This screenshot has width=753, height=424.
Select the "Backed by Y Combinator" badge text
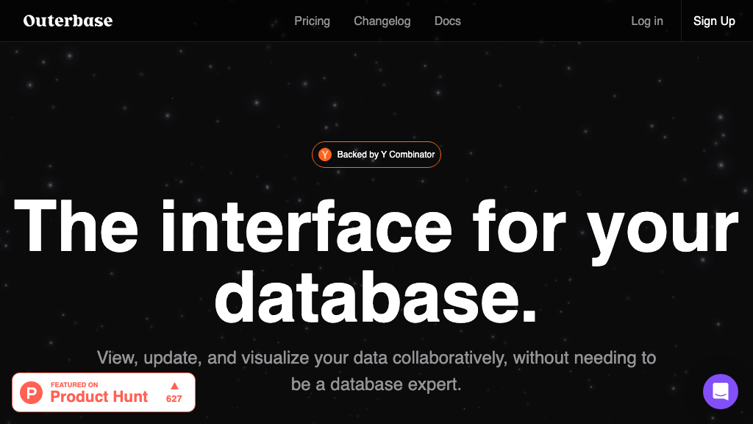tap(385, 155)
